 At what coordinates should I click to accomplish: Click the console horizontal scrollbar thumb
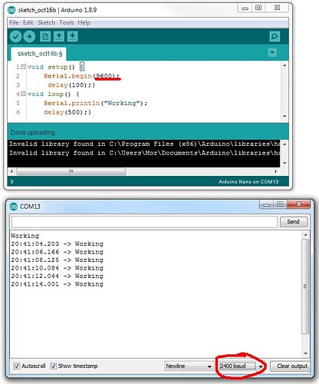(x=71, y=171)
